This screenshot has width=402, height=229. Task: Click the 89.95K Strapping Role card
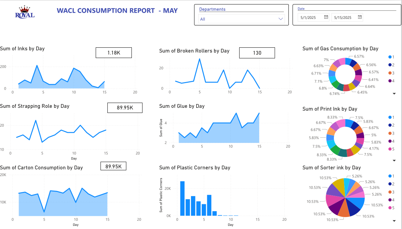[x=125, y=107]
